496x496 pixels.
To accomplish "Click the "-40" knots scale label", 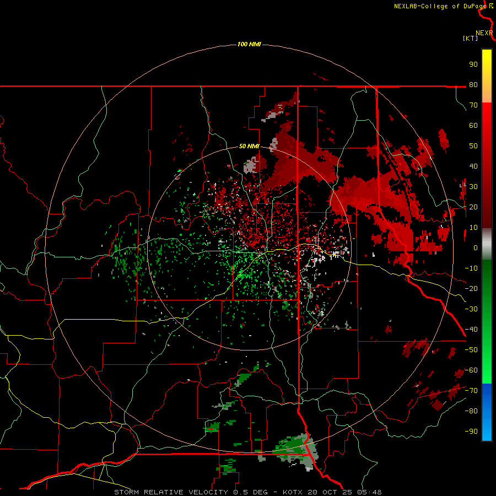I will [x=471, y=330].
